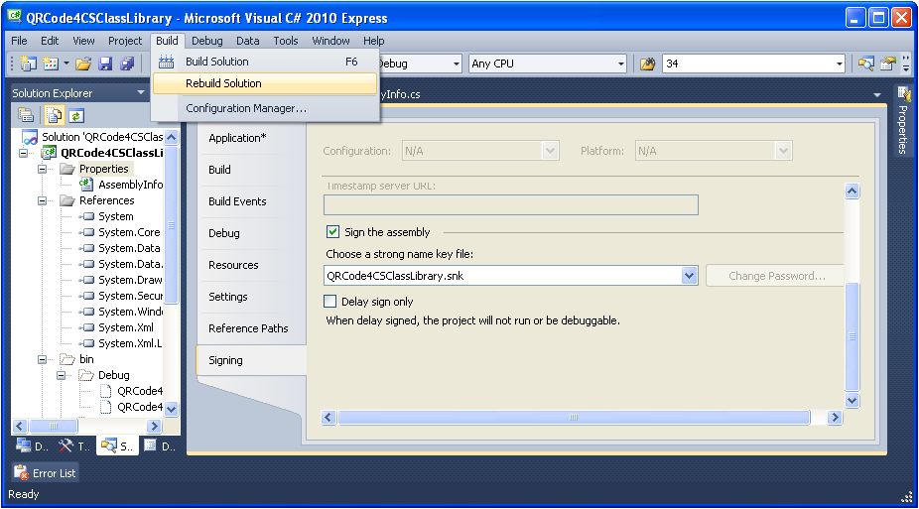
Task: Click the Timestamp server URL input field
Action: pos(510,205)
